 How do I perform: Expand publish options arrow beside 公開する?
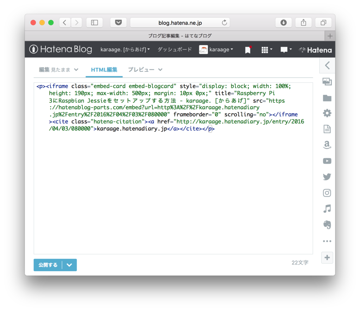click(69, 265)
